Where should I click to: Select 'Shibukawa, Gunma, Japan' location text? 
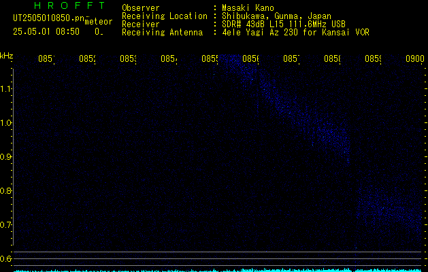276,16
